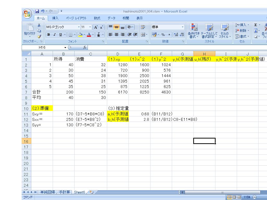Image resolution: width=267 pixels, height=200 pixels.
Task: Apply the cell borders icon
Action: point(70,35)
